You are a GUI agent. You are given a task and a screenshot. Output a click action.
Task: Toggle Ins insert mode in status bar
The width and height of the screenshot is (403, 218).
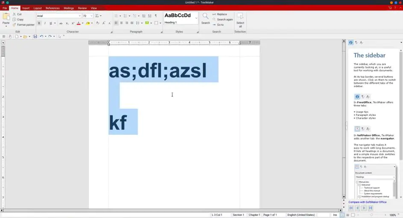tap(335, 215)
